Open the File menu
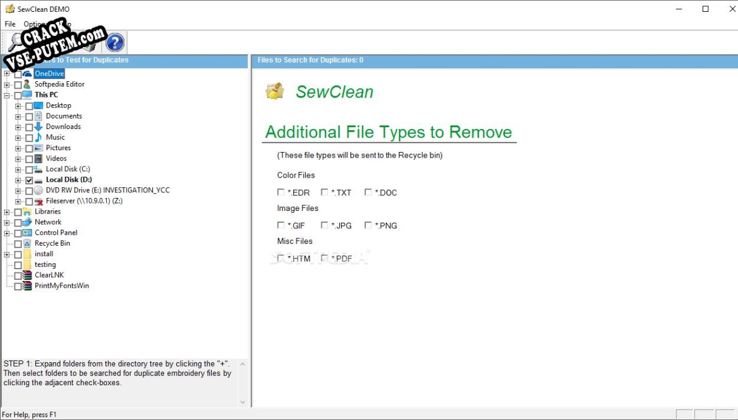 10,24
